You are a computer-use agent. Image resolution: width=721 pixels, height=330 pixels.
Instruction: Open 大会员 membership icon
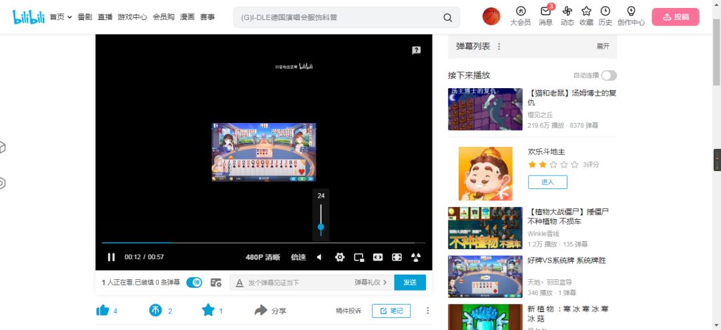click(521, 11)
